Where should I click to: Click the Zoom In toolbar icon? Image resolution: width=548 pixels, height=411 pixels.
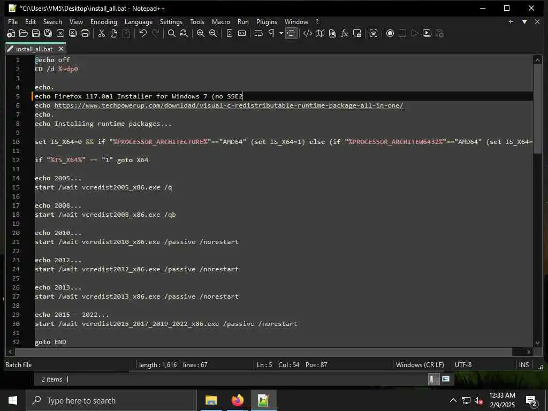tap(201, 34)
